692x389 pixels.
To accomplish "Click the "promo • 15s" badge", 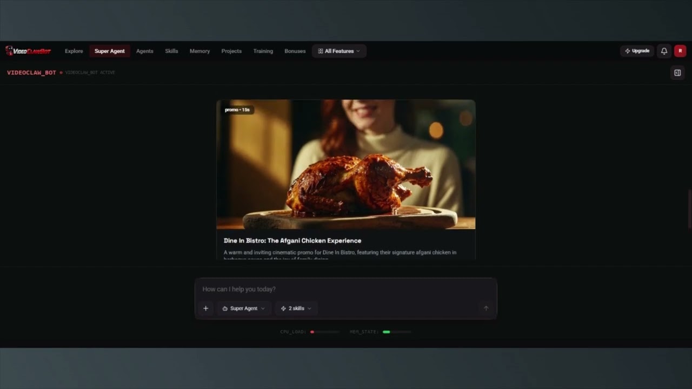I will click(237, 110).
